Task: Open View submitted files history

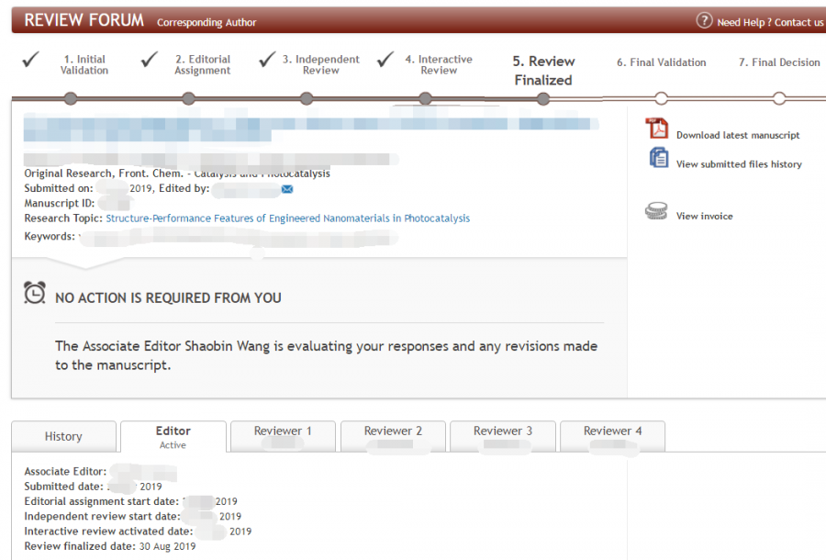Action: click(x=739, y=164)
